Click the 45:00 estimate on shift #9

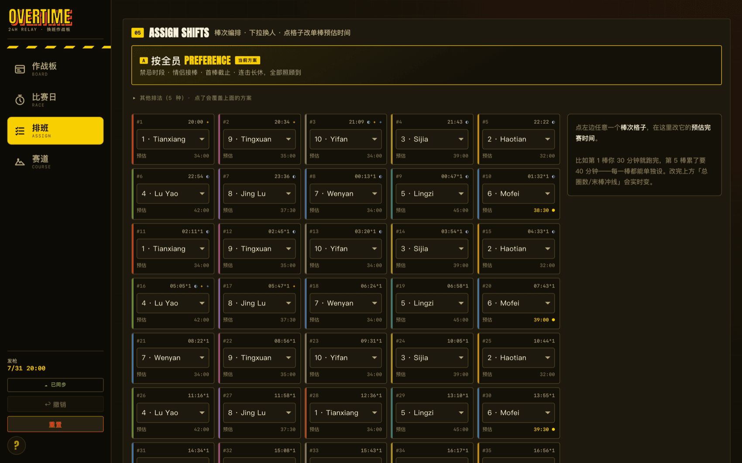pyautogui.click(x=460, y=210)
